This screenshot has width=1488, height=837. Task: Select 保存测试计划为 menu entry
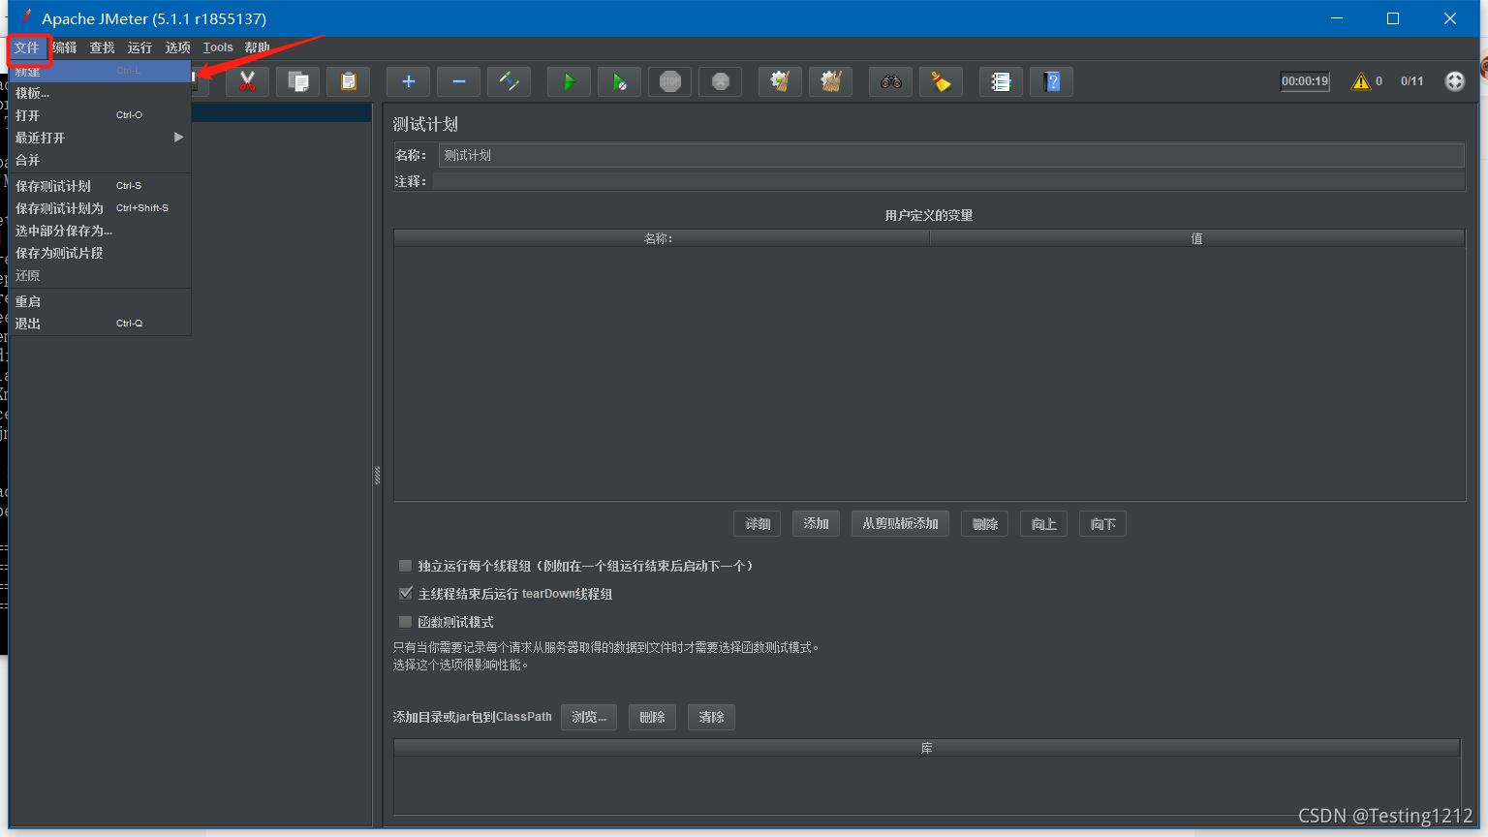pyautogui.click(x=100, y=208)
